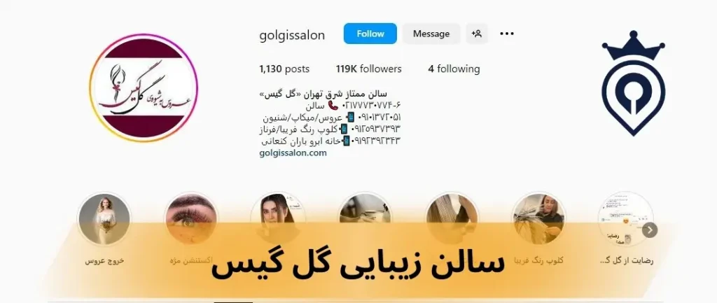Visit golgissalon.com website link
Viewport: 717px width, 303px height.
pos(293,153)
